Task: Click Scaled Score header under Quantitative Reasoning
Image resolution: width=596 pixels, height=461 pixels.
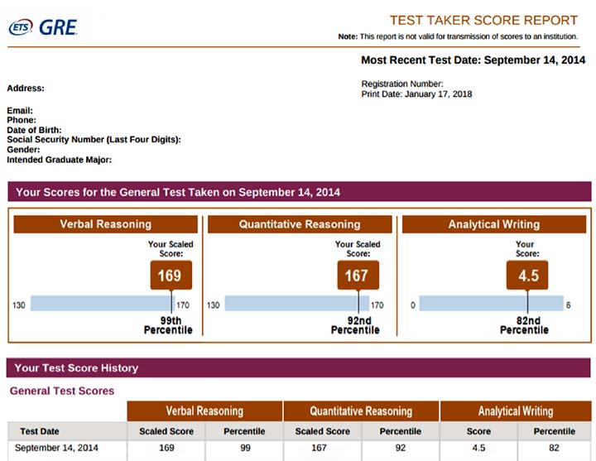Action: [x=323, y=431]
